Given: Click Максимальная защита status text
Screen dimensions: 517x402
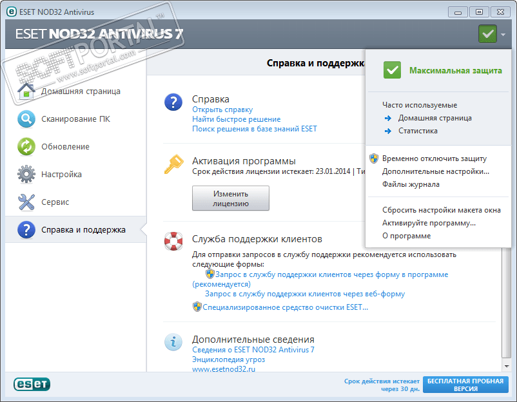Looking at the screenshot, I should 456,70.
